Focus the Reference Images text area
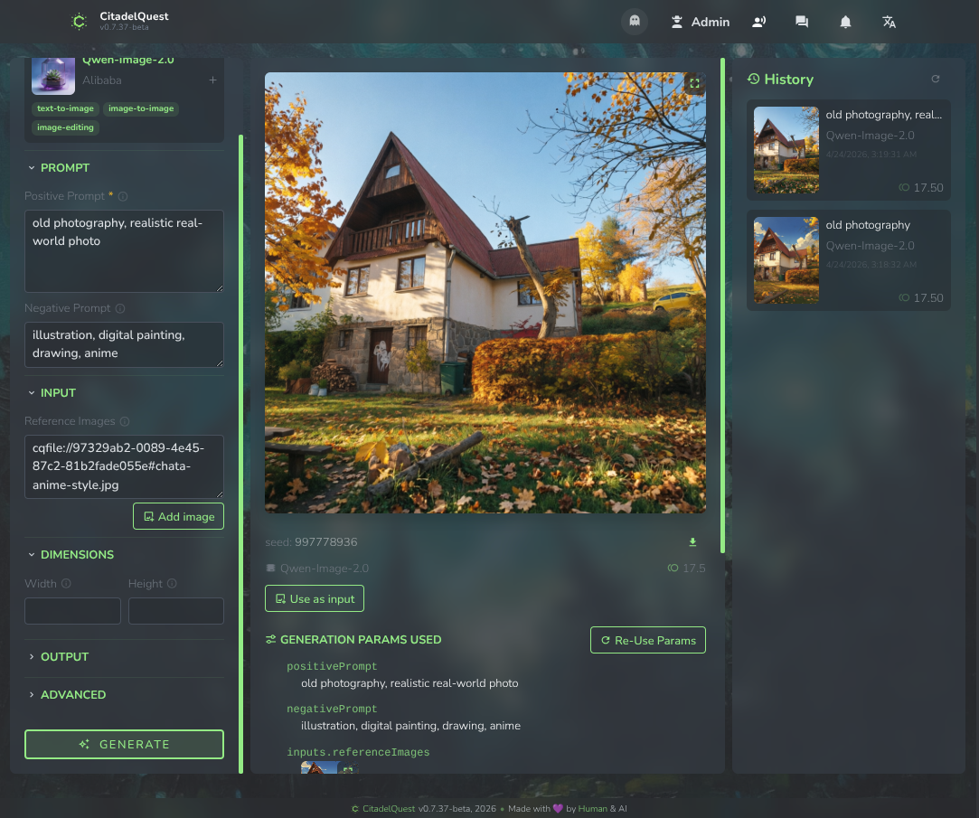 124,466
